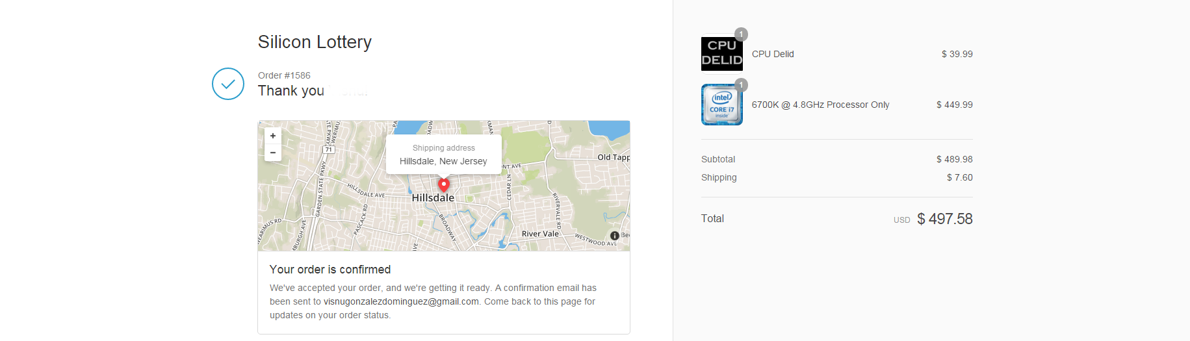Zoom out on the map

[x=273, y=153]
